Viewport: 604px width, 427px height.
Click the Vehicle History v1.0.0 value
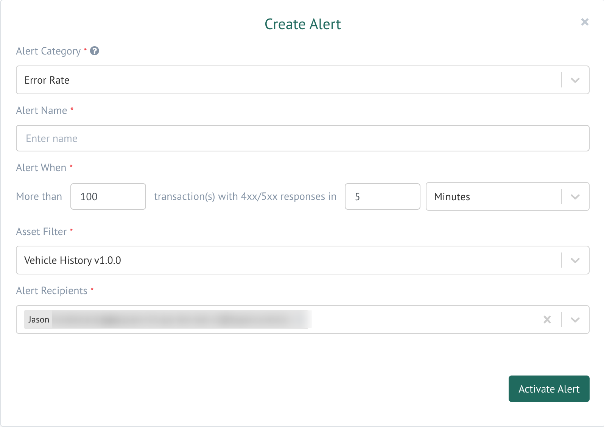click(73, 260)
